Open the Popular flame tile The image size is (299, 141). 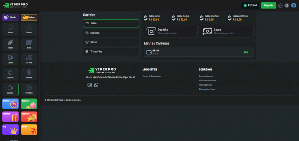pyautogui.click(x=10, y=74)
